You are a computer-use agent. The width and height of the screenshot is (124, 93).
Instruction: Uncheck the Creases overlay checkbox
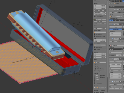[x=95, y=79]
